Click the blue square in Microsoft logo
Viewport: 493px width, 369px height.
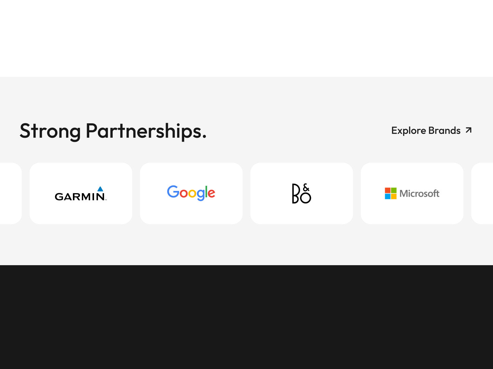click(x=388, y=196)
